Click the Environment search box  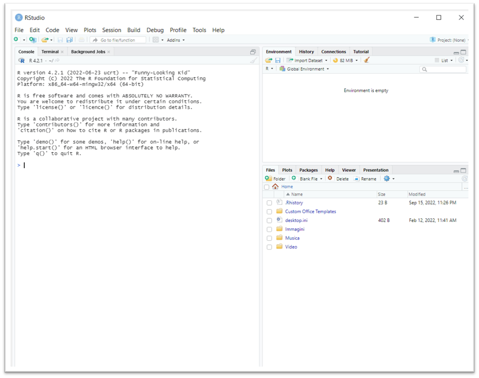[443, 69]
